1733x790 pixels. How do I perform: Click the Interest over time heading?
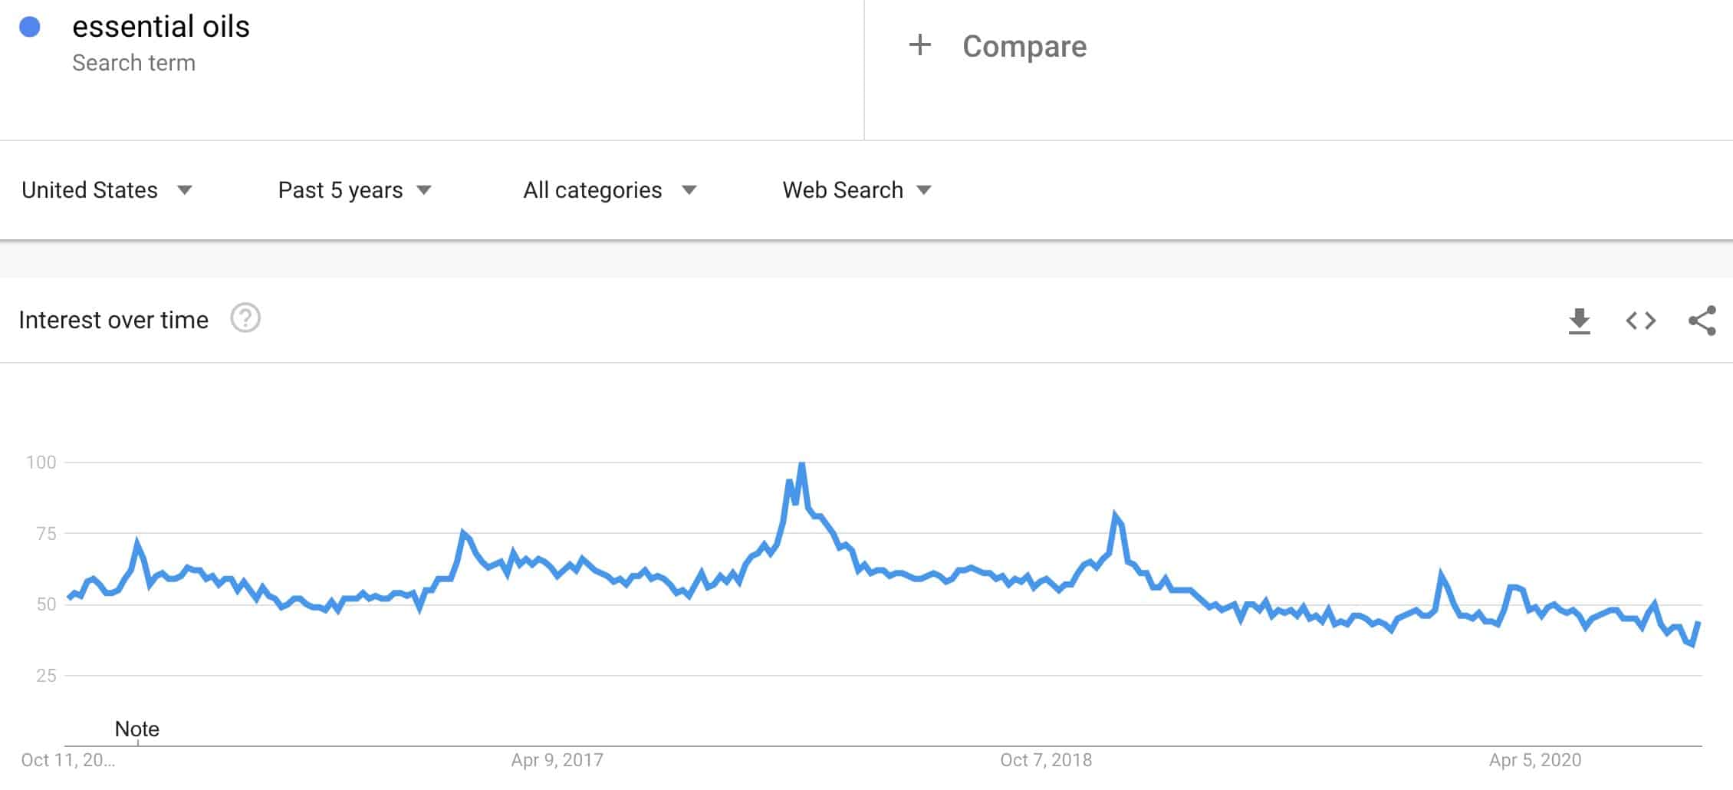[113, 320]
